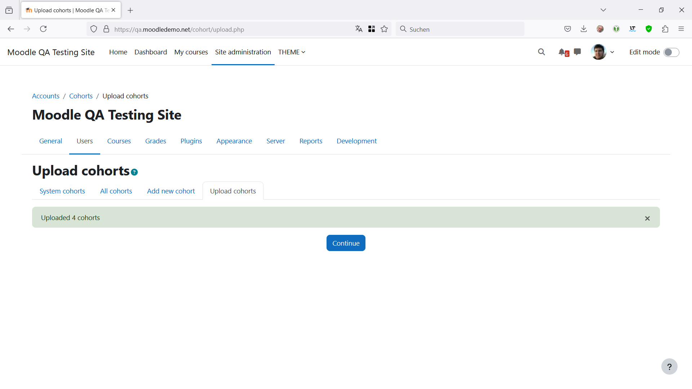This screenshot has width=692, height=389.
Task: Click the translate page icon
Action: (359, 29)
